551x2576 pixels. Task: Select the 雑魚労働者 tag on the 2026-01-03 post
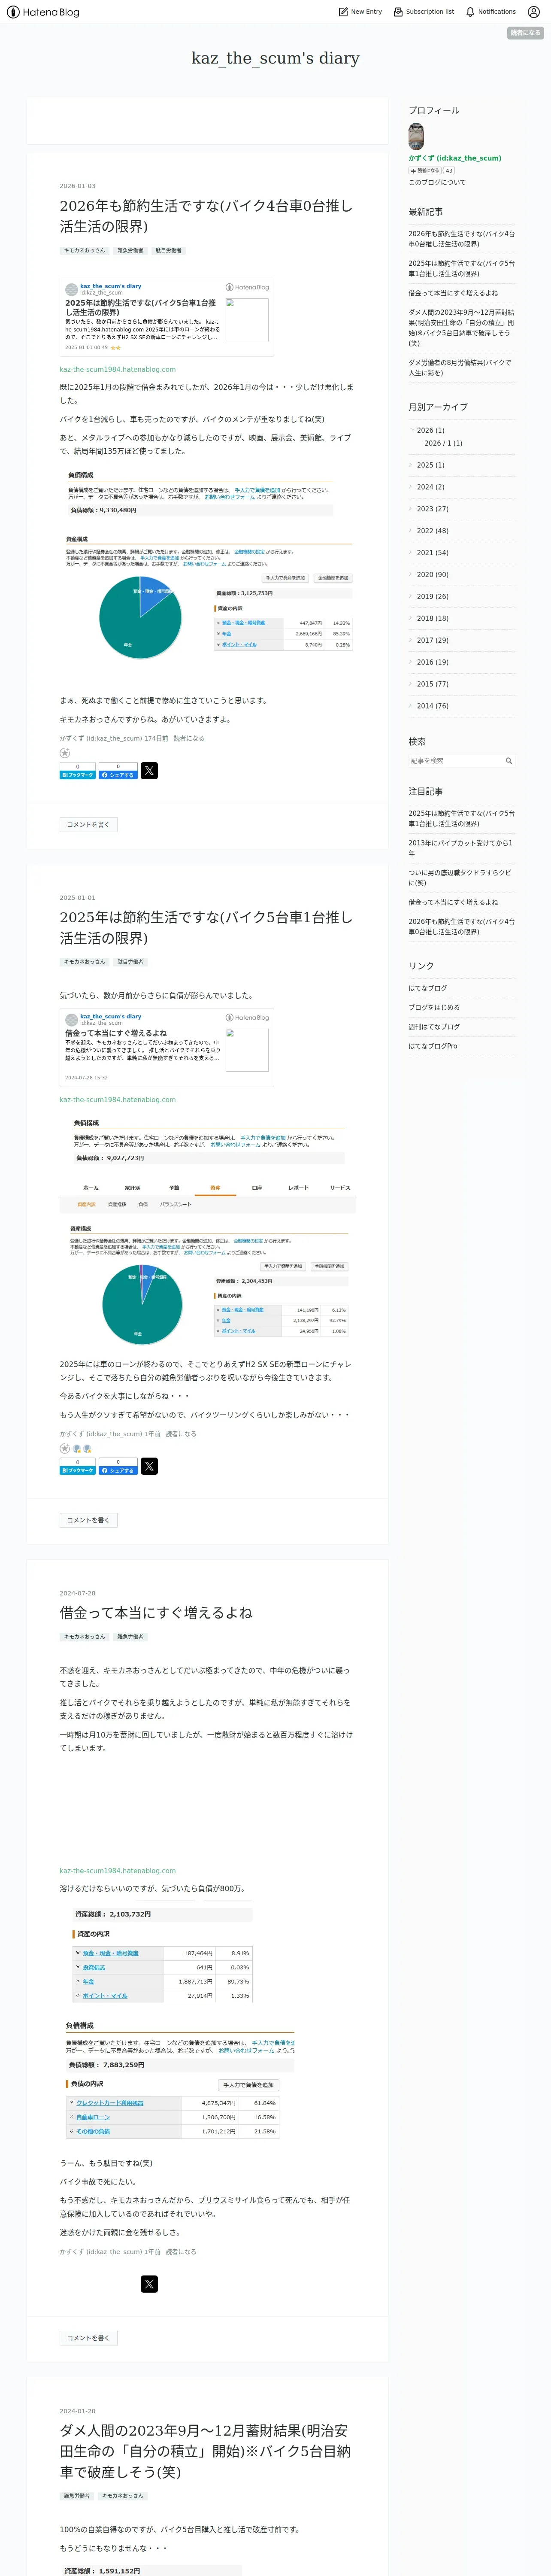[130, 251]
